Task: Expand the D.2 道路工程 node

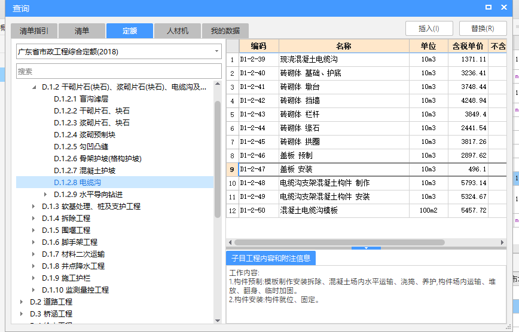Action: coord(22,302)
